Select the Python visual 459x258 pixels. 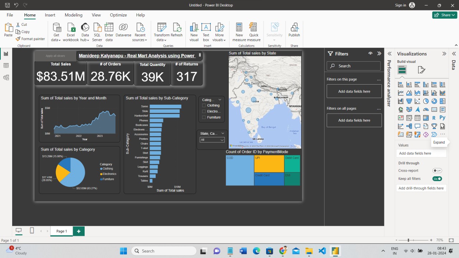click(x=443, y=118)
